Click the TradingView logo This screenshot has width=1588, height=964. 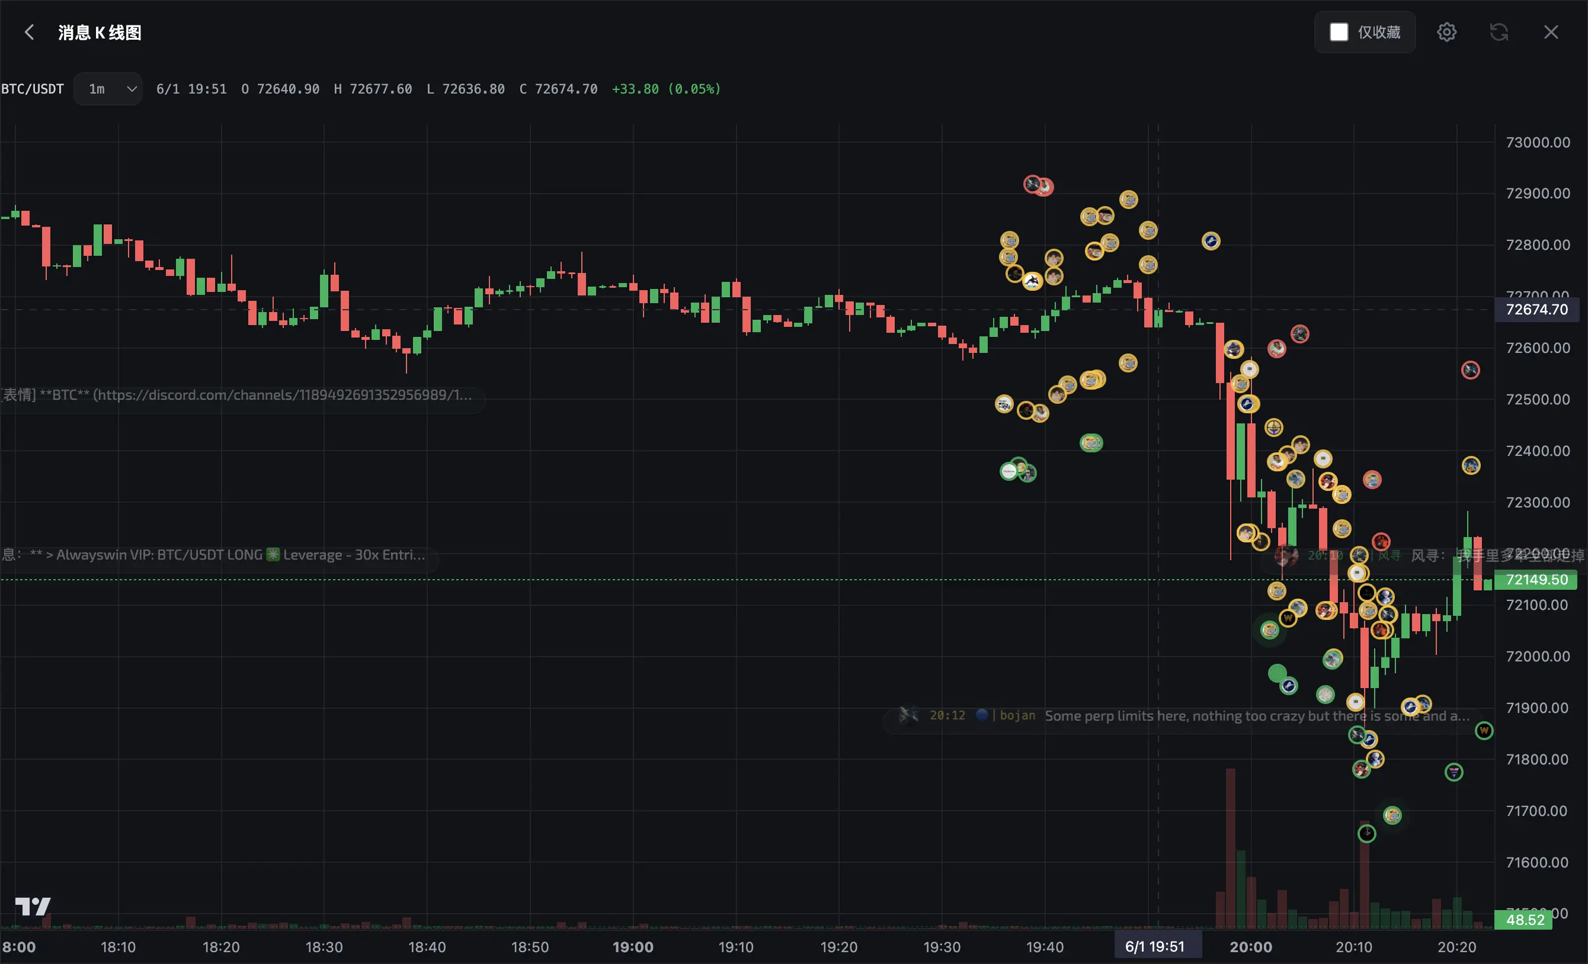33,906
